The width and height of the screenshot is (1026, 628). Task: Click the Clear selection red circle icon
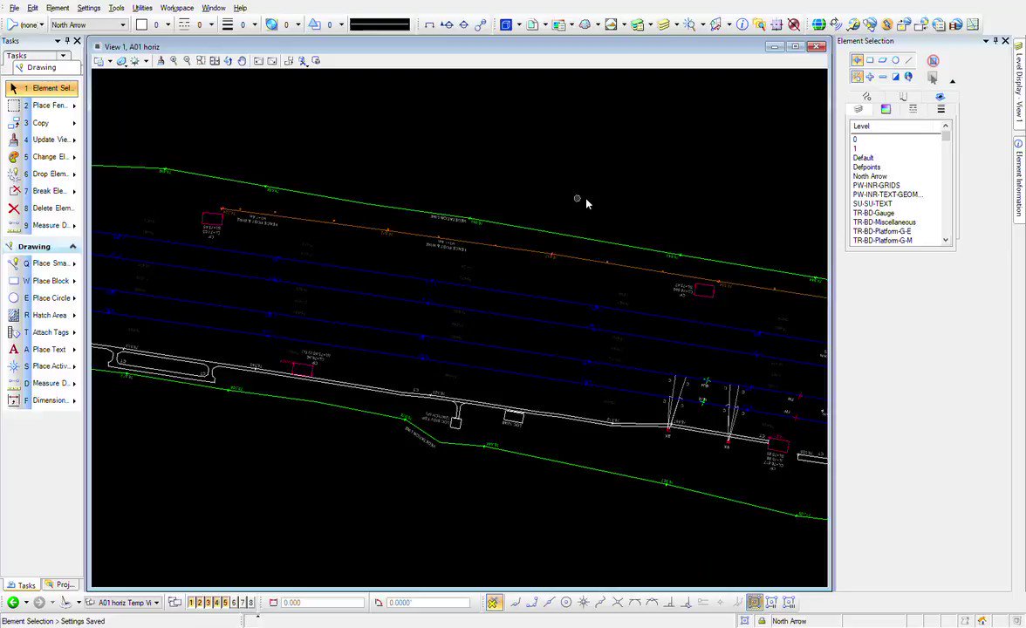coord(934,60)
